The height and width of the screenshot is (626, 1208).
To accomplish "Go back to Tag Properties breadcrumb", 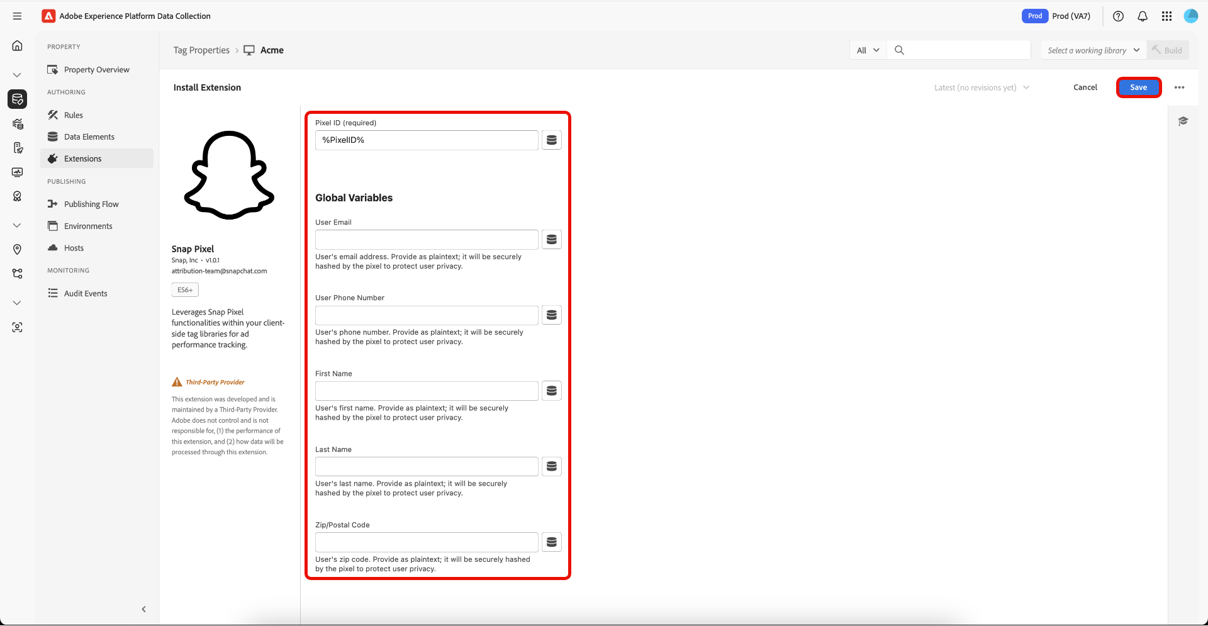I will click(201, 50).
